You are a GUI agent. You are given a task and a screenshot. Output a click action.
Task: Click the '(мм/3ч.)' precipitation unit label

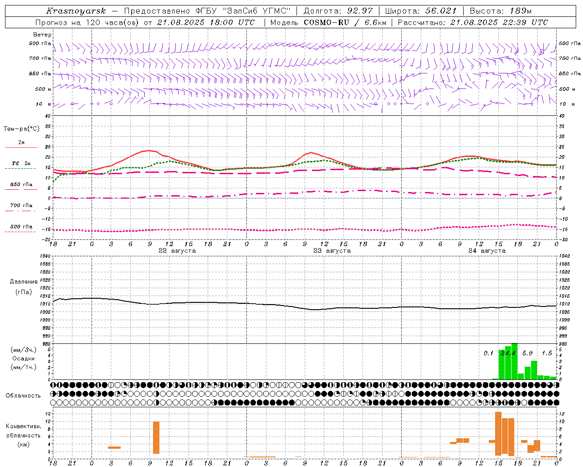click(x=24, y=350)
